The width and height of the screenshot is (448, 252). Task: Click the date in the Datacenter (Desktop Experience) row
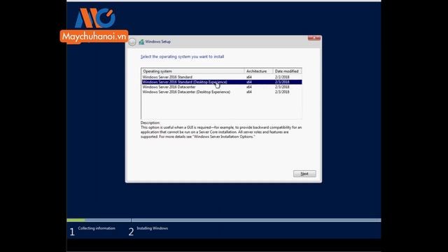[x=282, y=92]
